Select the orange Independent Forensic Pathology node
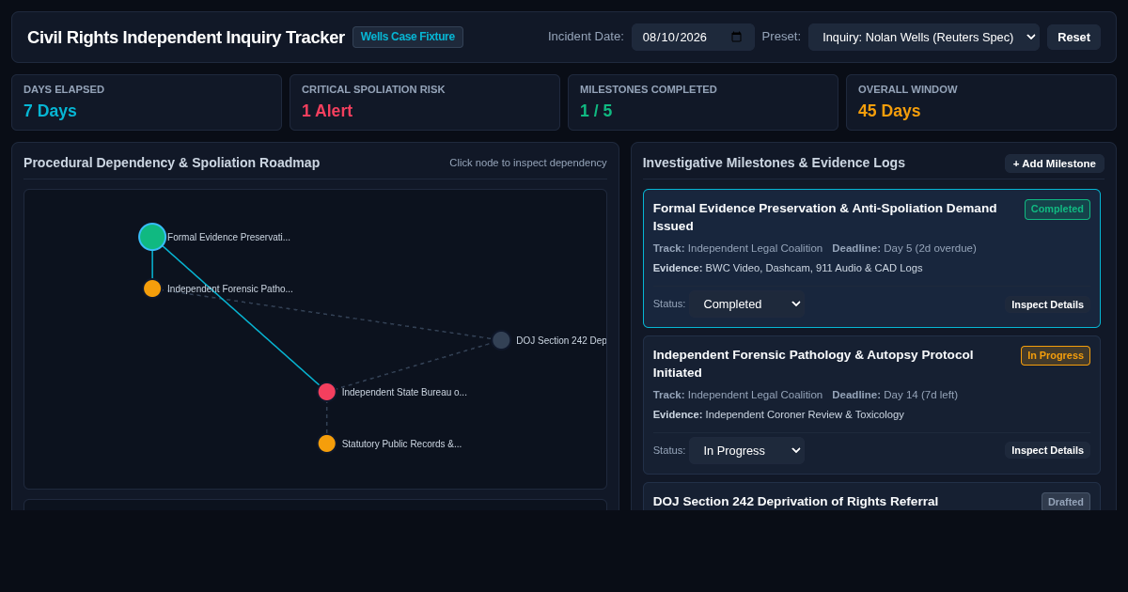 (152, 288)
